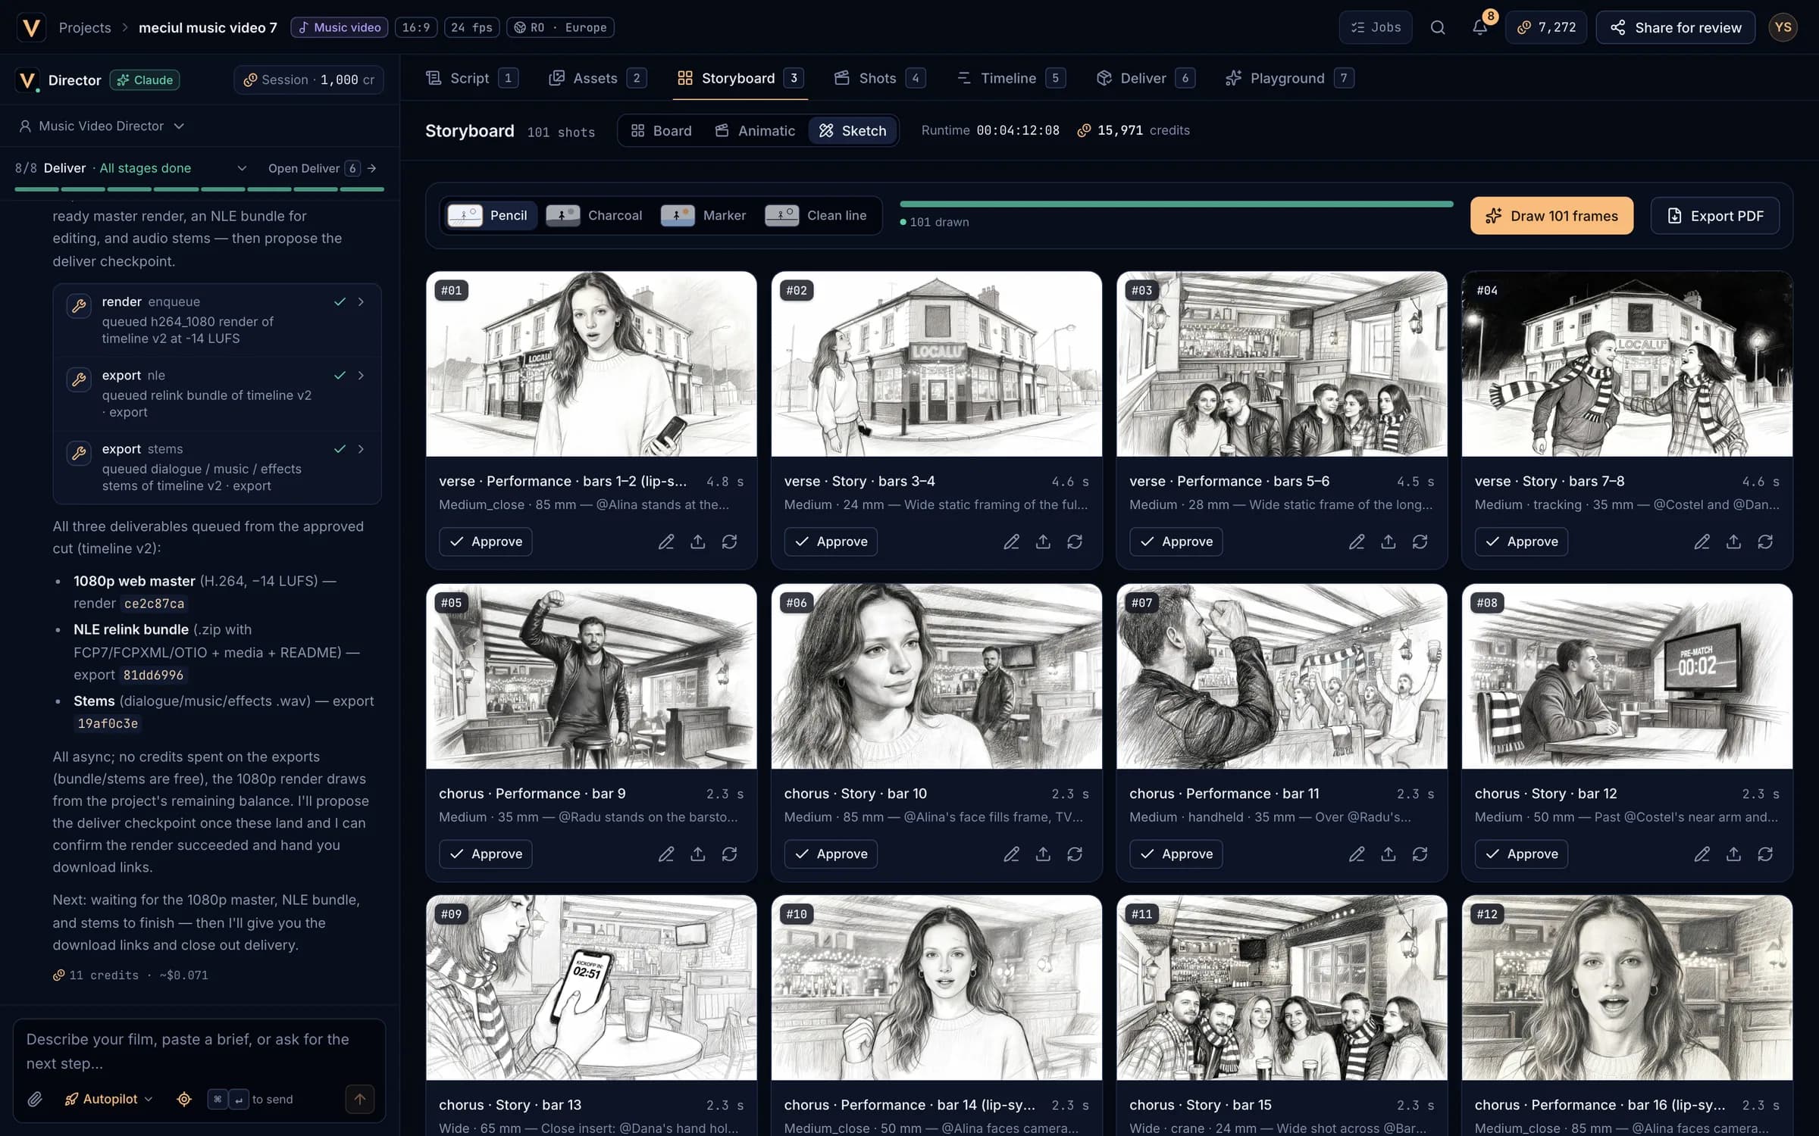Open the Autopilot mode dropdown
This screenshot has width=1819, height=1136.
(108, 1099)
